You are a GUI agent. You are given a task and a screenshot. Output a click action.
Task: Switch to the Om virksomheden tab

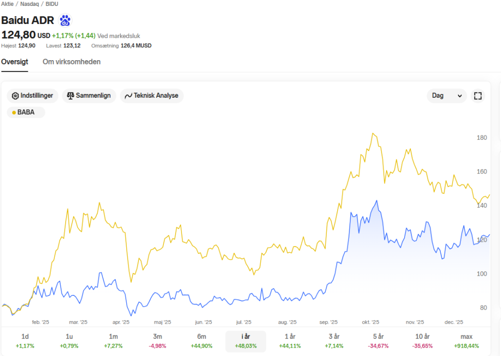tap(71, 62)
